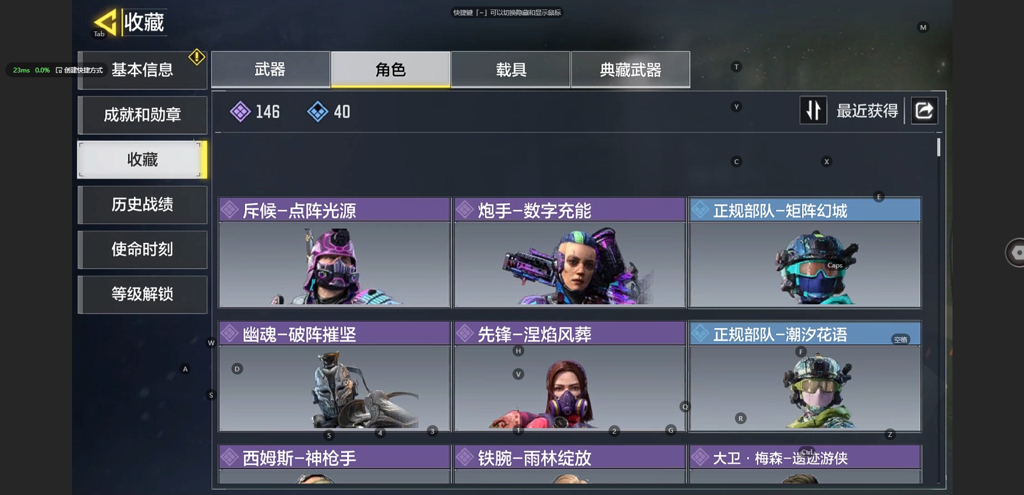The width and height of the screenshot is (1024, 495).
Task: Switch to the 载具 tab
Action: (x=511, y=69)
